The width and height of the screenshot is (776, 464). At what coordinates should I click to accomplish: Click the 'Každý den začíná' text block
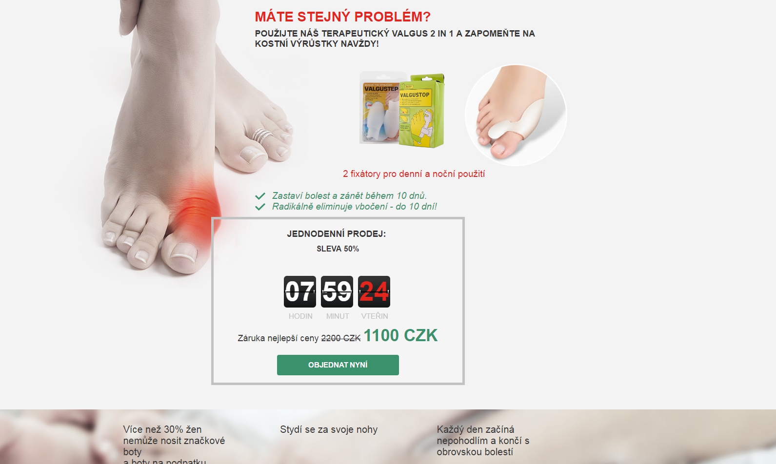[483, 441]
